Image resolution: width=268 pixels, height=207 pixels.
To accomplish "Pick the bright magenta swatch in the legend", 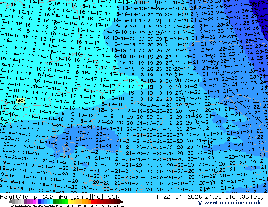I will (34, 202).
